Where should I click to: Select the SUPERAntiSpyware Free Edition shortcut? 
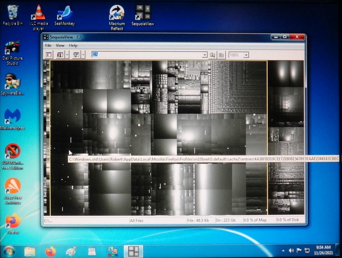(13, 156)
